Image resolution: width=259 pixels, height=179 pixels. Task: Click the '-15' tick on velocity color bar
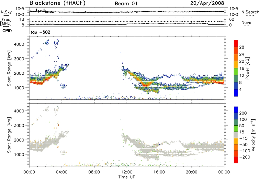coord(243,138)
